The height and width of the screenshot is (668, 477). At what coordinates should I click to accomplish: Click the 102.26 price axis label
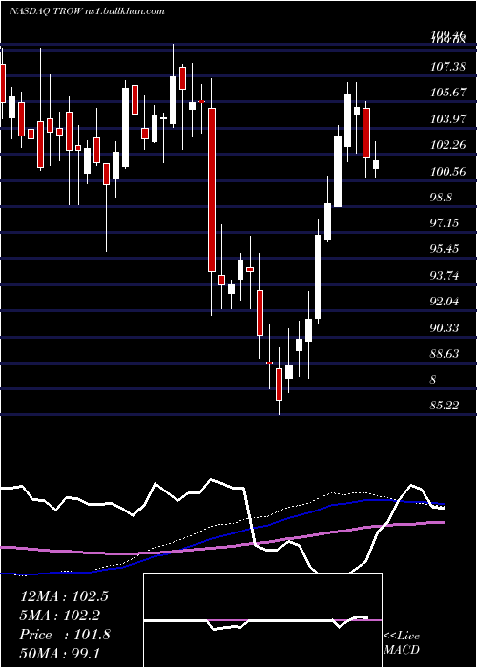tap(448, 145)
